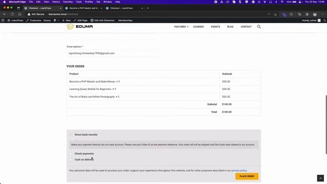Go to Events navigation link

pos(216,27)
